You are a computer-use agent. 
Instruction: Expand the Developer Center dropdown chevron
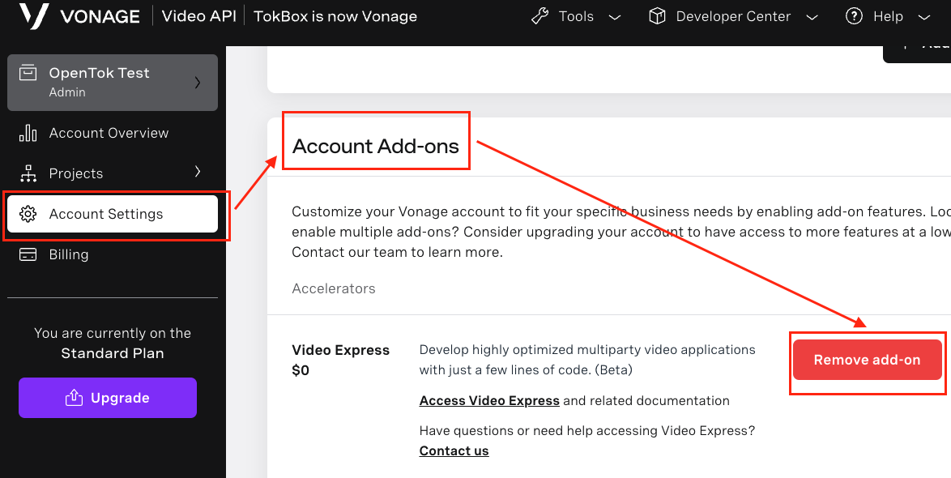pyautogui.click(x=812, y=17)
